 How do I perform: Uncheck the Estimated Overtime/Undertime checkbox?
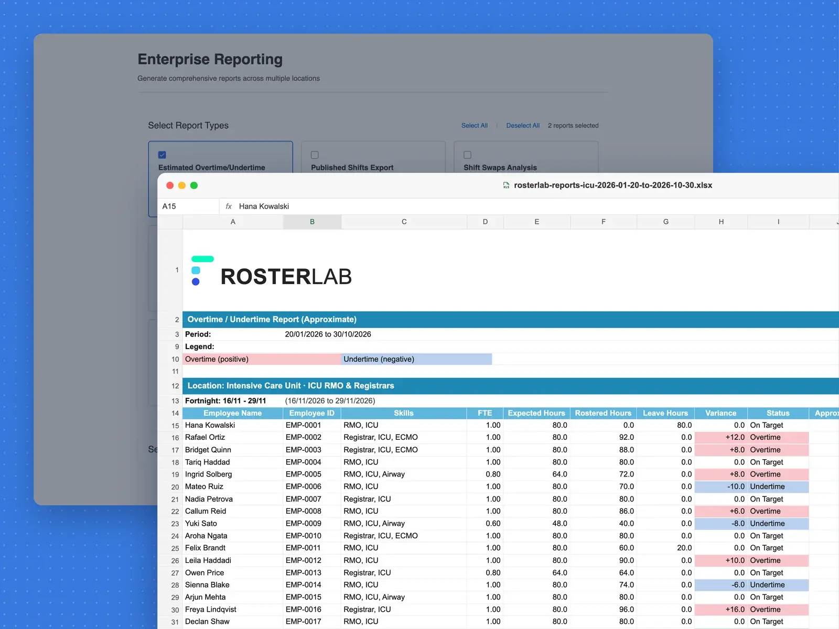click(x=162, y=155)
